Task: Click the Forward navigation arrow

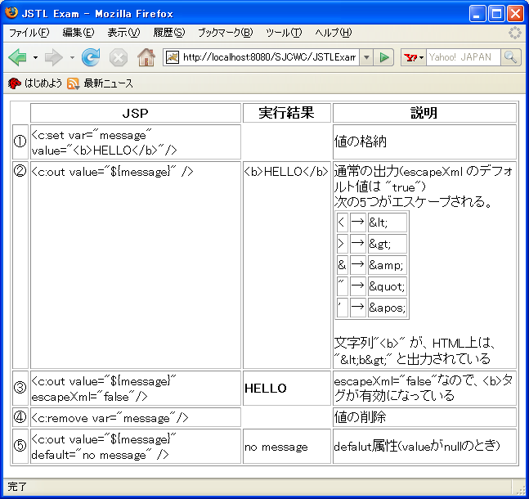Action: pos(54,57)
